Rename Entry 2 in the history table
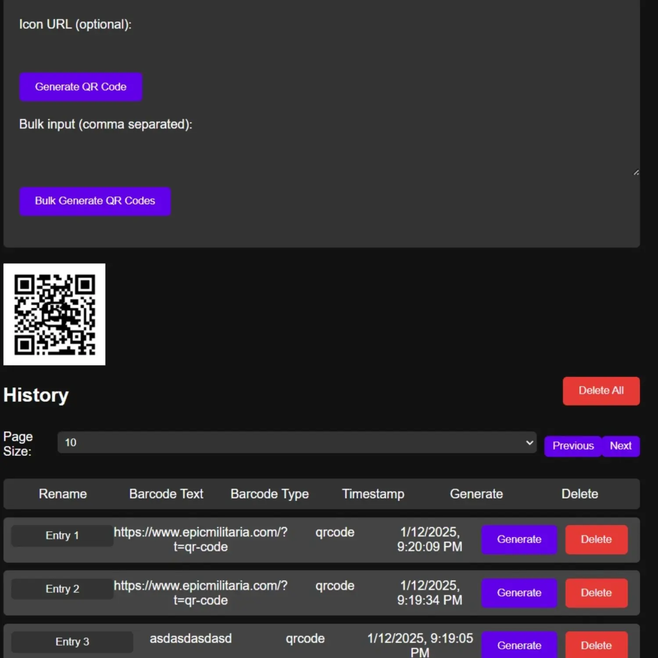 [61, 589]
